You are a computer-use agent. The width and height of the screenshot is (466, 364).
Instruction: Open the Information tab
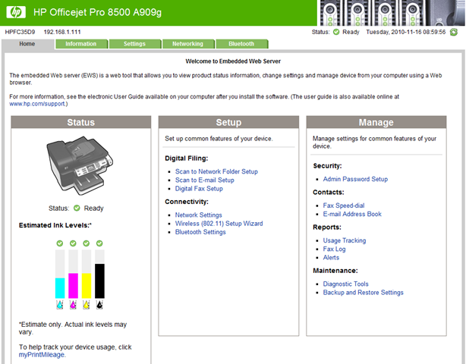coord(81,44)
